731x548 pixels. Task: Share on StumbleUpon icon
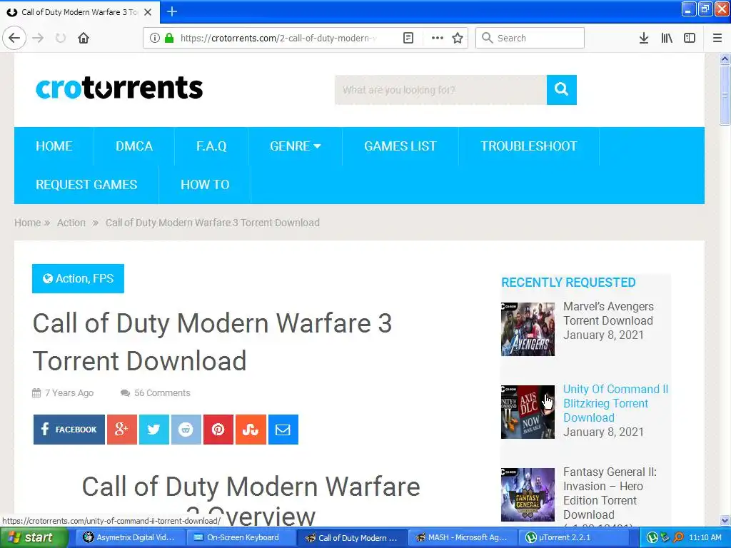point(251,429)
